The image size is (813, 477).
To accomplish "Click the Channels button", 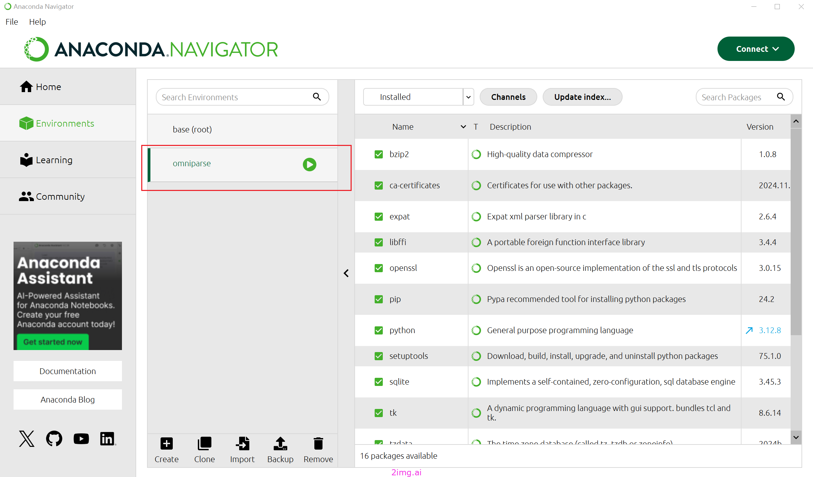I will (x=508, y=97).
